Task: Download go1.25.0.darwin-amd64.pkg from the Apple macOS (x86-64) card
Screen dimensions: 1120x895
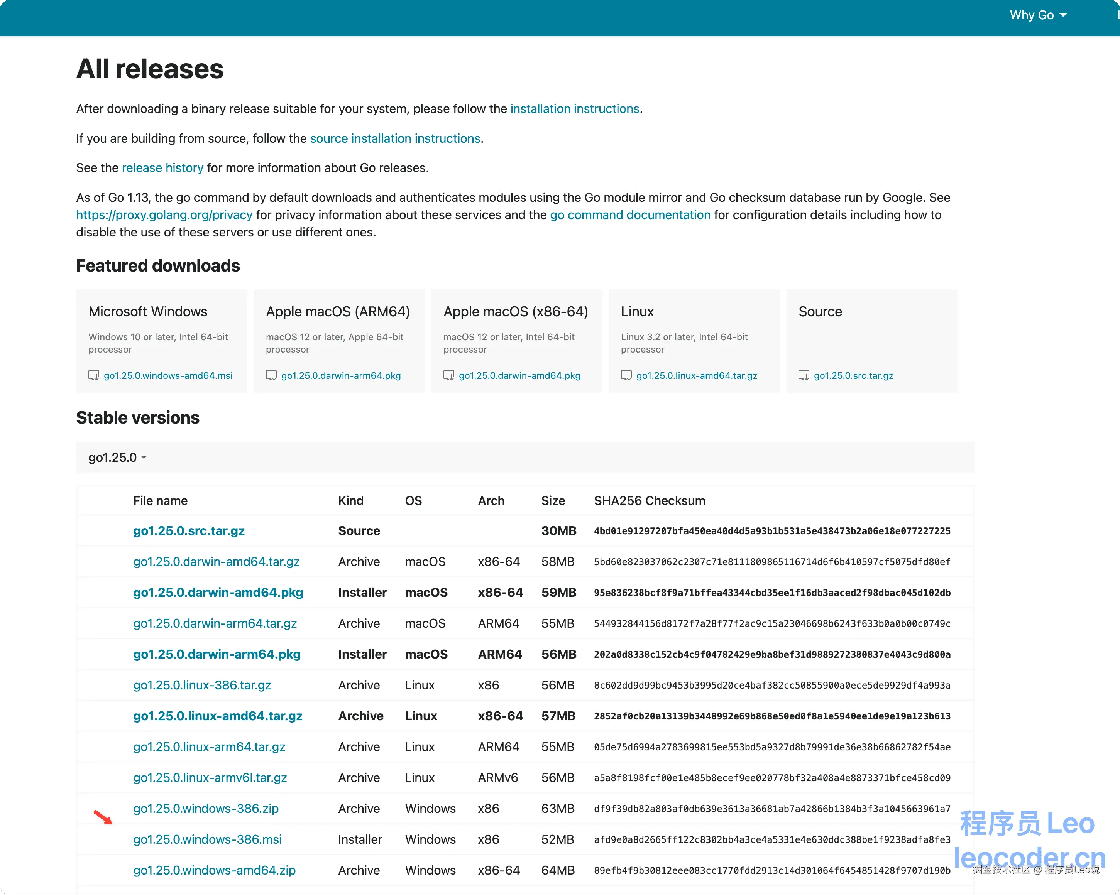Action: click(x=519, y=375)
